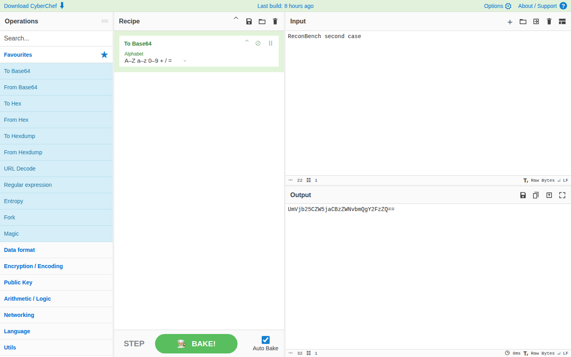Click the Download CyberChef arrow icon
The image size is (571, 357).
(62, 6)
